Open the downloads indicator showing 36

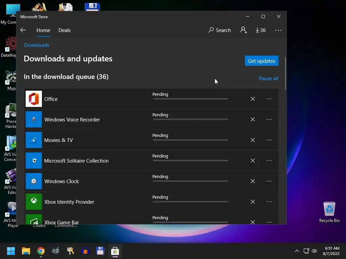click(261, 30)
